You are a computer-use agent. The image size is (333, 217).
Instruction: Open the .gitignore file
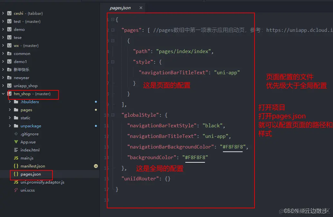(x=30, y=134)
